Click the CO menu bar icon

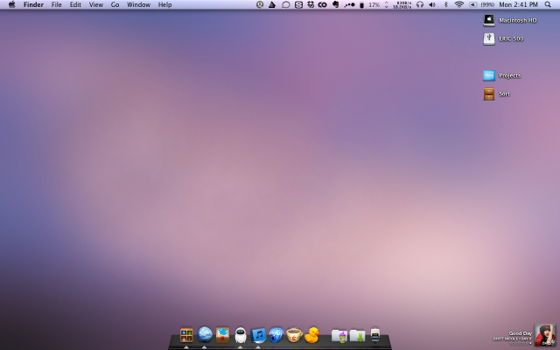coord(323,4)
